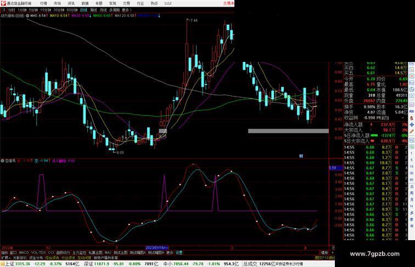Viewport: 415px width, 267px height.
Task: Open the 交易 menu
Action: pos(126,3)
